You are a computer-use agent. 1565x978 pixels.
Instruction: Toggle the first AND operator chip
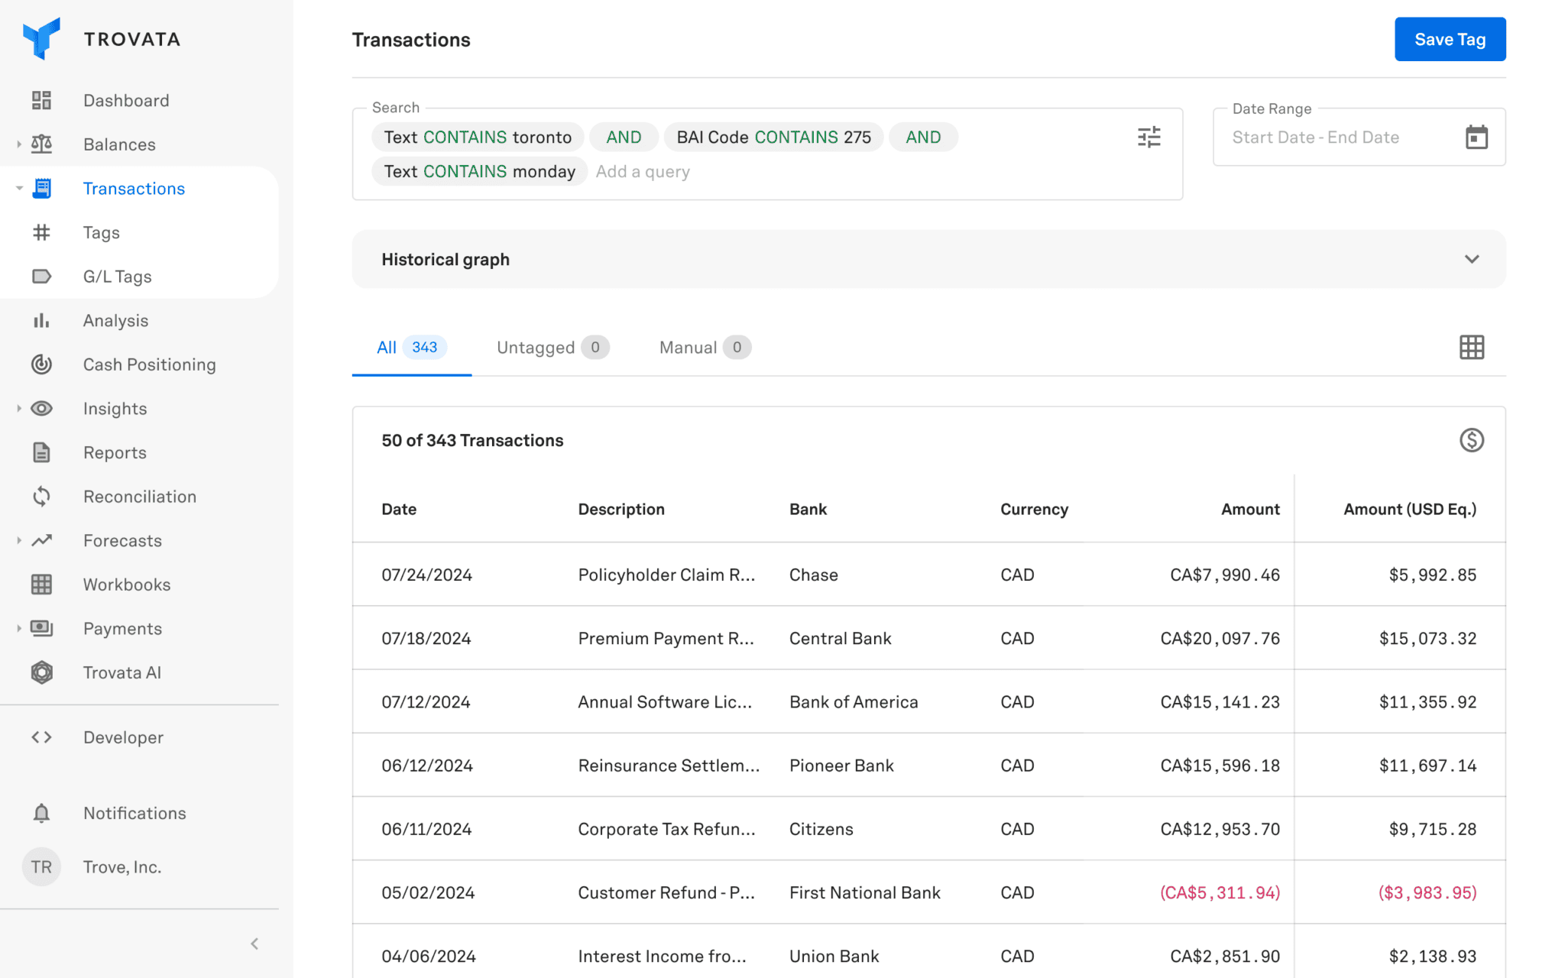(624, 138)
